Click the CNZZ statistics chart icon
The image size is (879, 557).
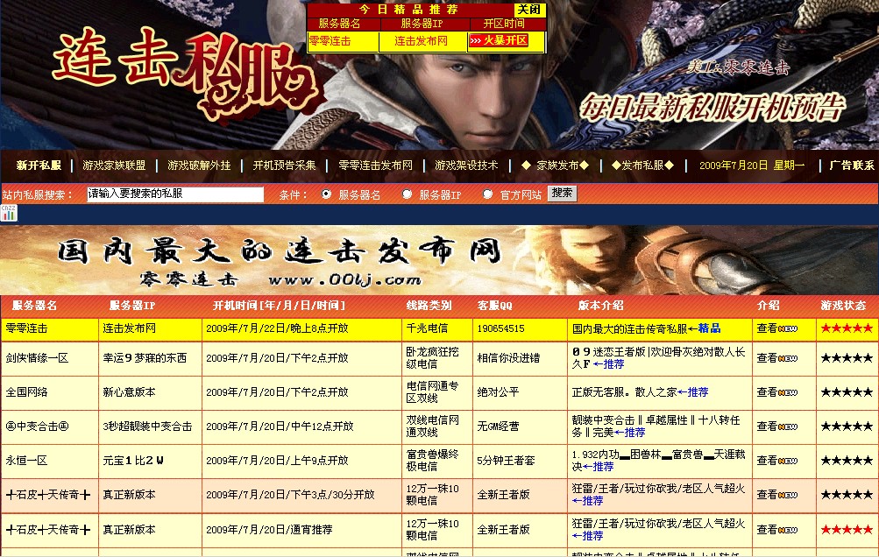coord(9,213)
